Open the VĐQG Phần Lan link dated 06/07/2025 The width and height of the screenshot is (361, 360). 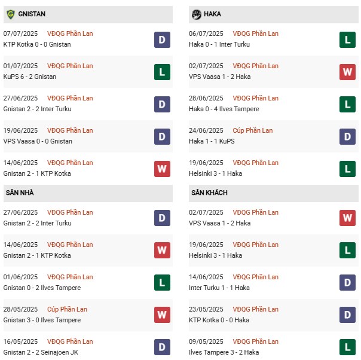[x=255, y=33]
